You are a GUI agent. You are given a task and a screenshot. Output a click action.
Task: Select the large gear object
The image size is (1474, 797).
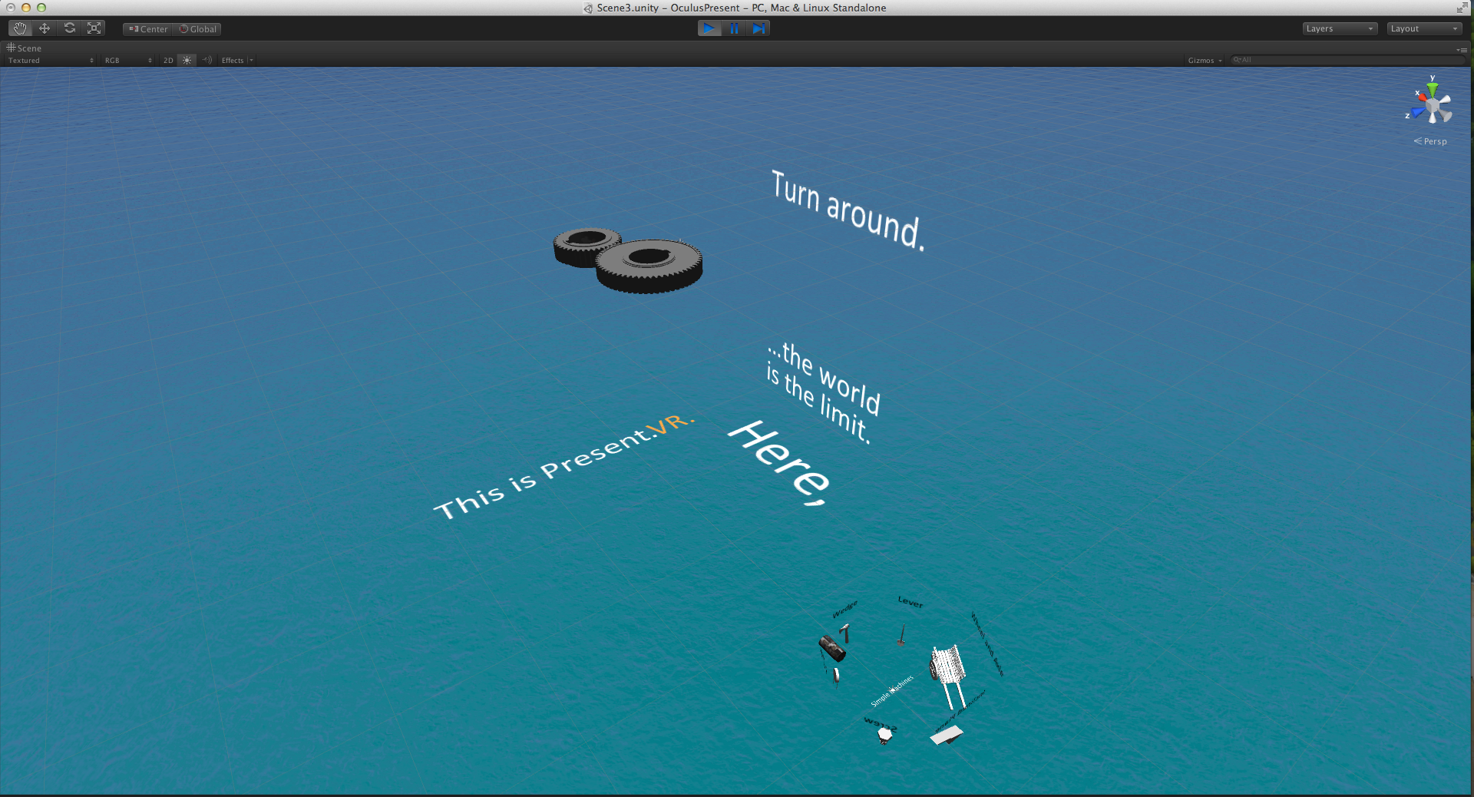point(649,266)
